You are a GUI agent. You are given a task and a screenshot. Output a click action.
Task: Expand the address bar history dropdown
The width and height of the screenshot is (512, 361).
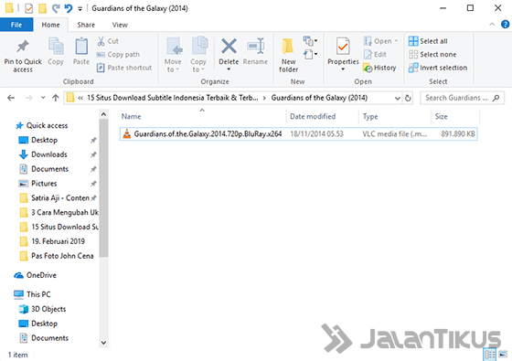click(x=398, y=98)
